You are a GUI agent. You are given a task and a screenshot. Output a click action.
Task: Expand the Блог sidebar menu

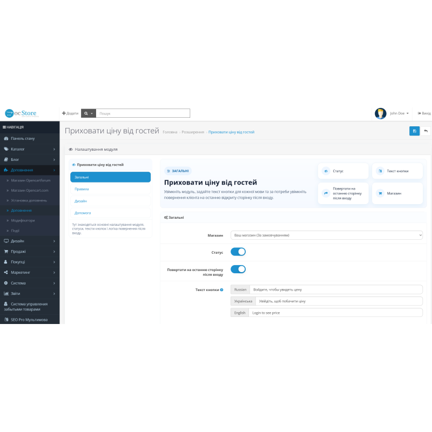coord(30,159)
